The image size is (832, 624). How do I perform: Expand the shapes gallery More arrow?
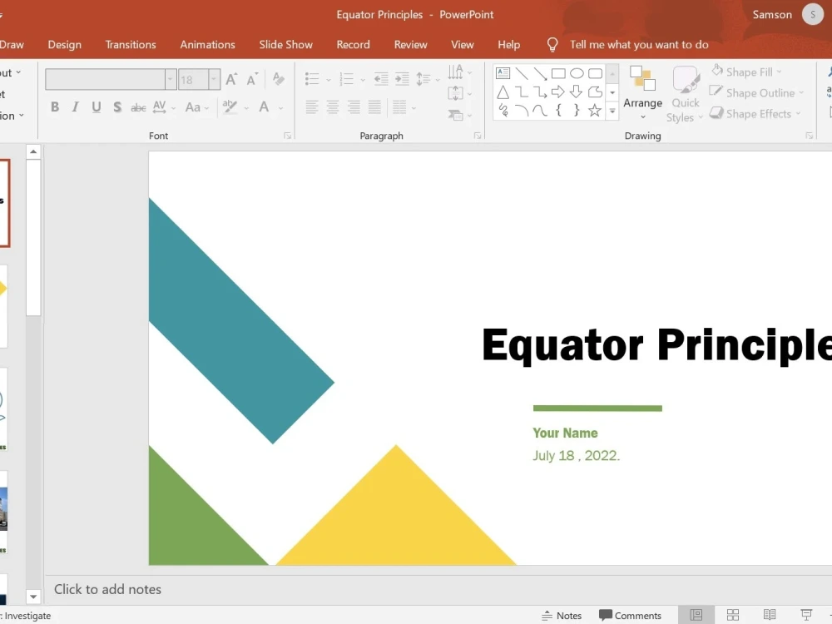point(612,111)
